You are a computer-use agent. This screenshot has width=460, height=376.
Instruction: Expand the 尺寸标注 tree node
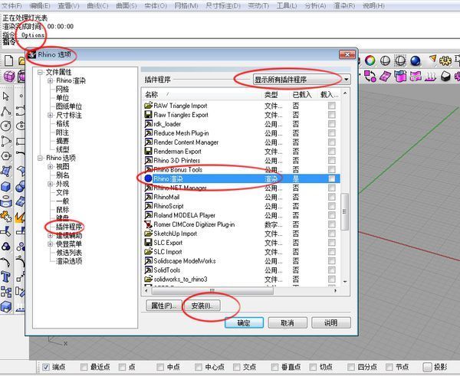(50, 115)
